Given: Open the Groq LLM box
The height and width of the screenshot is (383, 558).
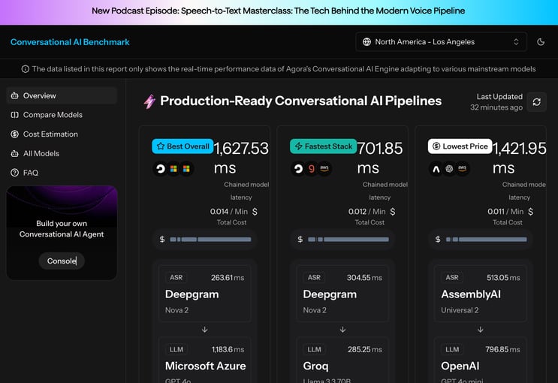Looking at the screenshot, I should point(342,360).
